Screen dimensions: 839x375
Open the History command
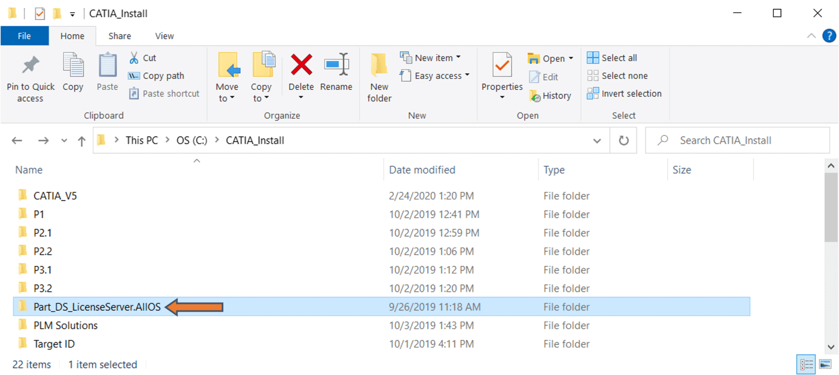coord(550,95)
